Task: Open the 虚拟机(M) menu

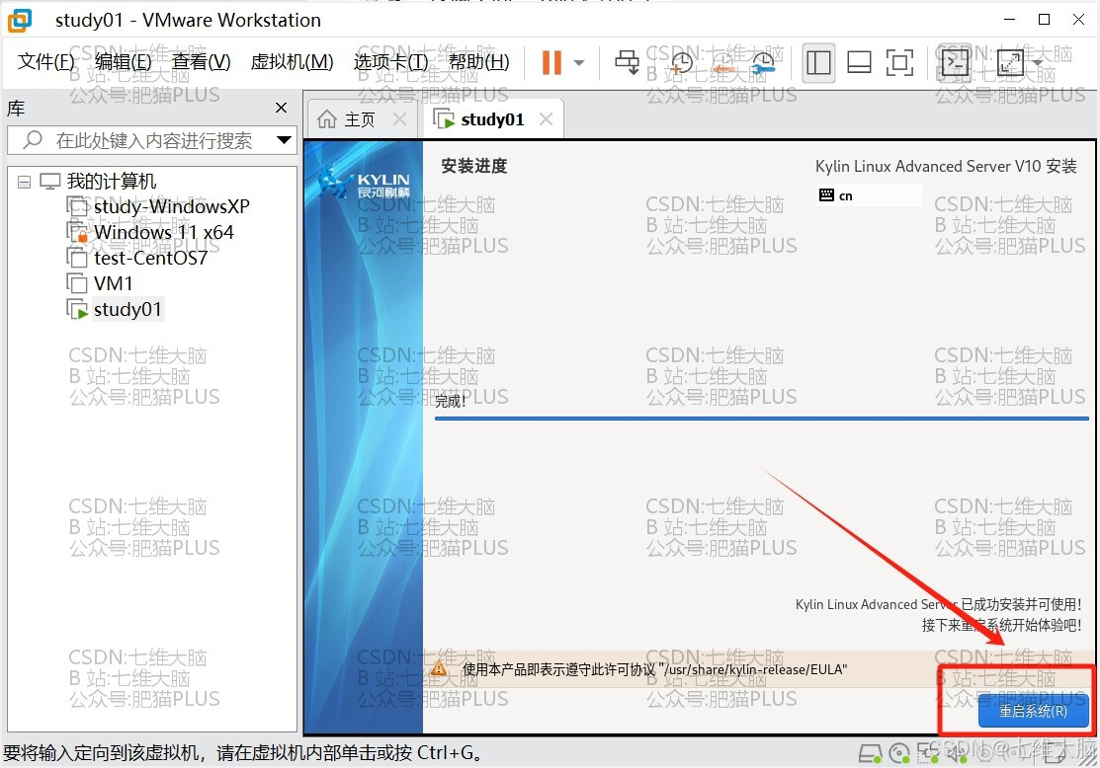Action: coord(292,61)
